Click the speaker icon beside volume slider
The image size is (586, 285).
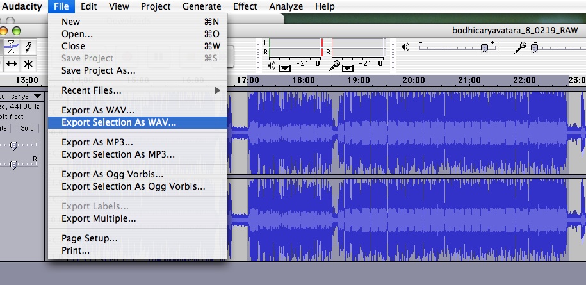tap(405, 47)
